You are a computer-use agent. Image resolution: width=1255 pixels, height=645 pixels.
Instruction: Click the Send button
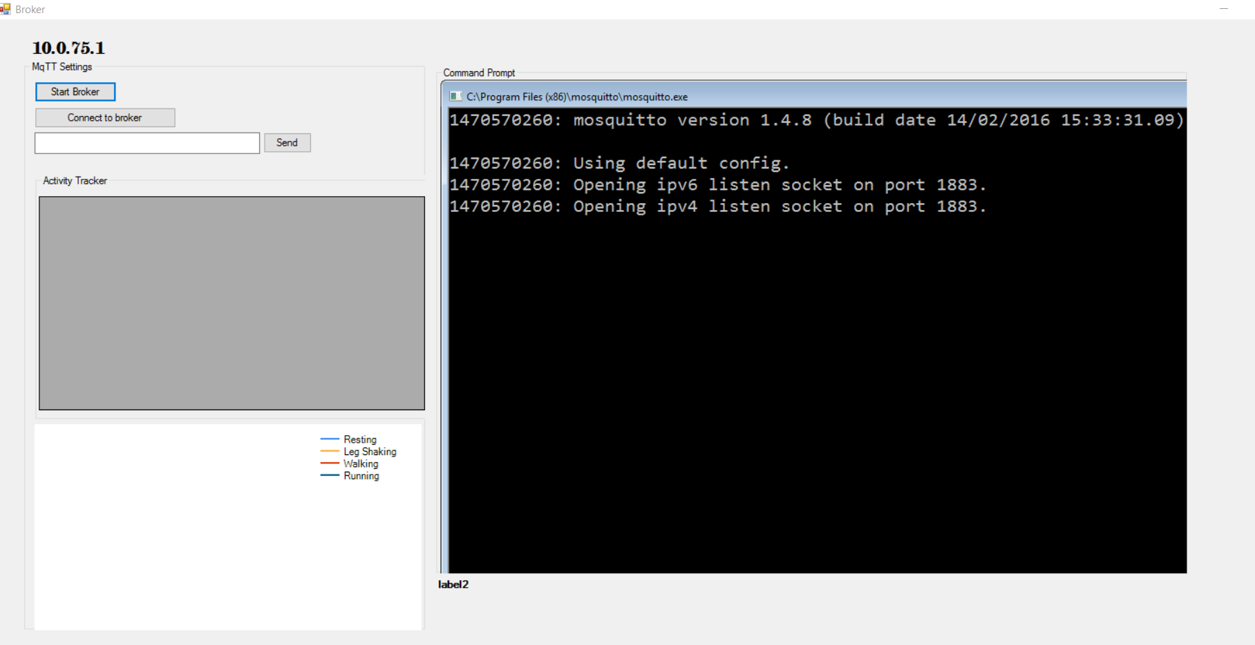pos(287,142)
